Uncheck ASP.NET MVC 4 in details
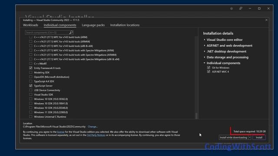Screen dimensions: 278x156 pos(208,71)
